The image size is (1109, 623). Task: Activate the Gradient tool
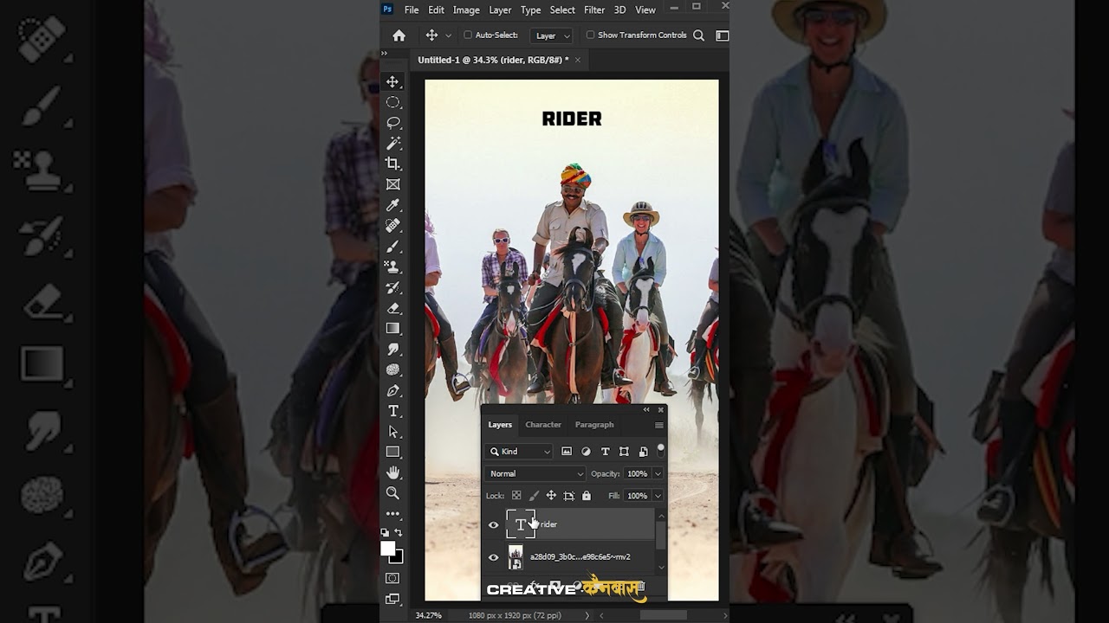392,328
